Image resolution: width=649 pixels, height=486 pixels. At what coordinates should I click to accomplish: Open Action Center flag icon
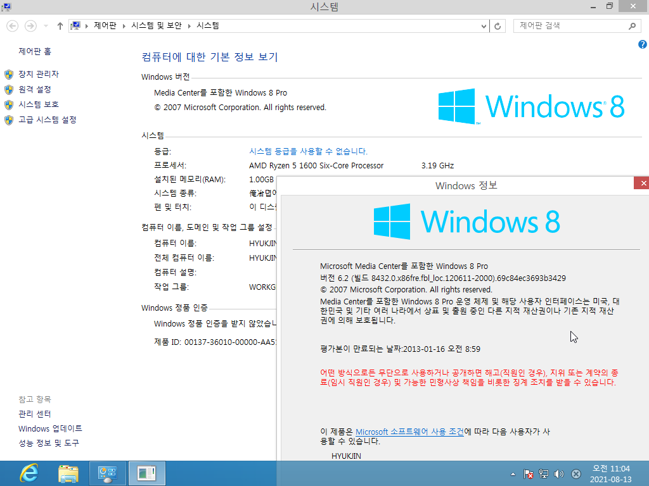tap(528, 474)
